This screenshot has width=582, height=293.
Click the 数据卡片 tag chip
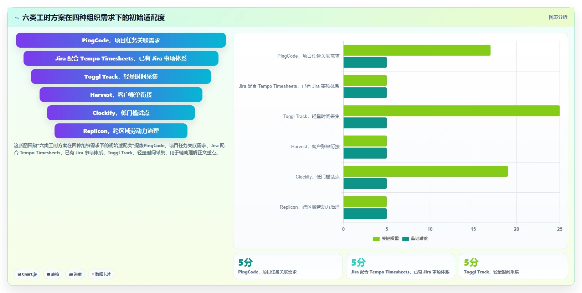click(x=101, y=274)
